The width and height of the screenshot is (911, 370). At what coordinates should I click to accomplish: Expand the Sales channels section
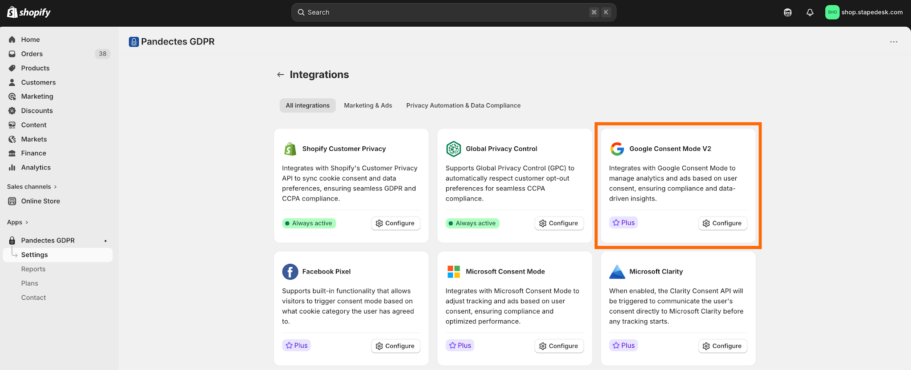point(32,187)
